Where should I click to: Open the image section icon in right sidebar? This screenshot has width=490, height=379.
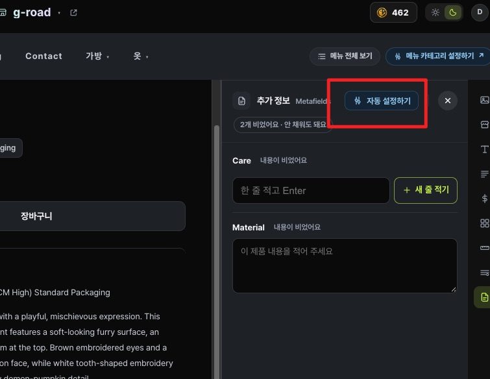coord(484,100)
